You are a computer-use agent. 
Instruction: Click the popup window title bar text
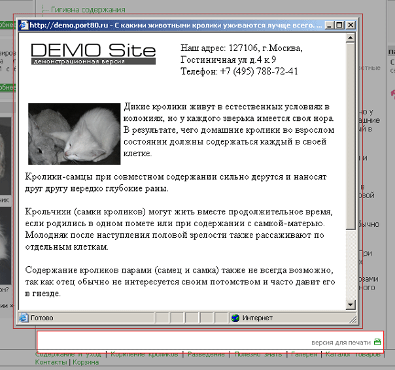coord(175,25)
